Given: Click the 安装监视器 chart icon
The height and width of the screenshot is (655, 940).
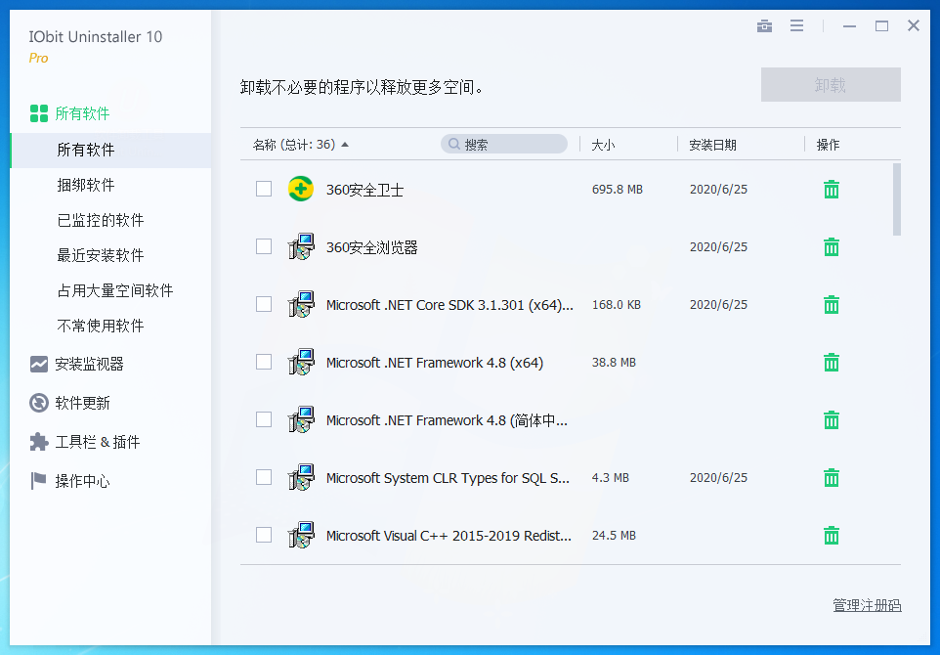Looking at the screenshot, I should pyautogui.click(x=39, y=364).
